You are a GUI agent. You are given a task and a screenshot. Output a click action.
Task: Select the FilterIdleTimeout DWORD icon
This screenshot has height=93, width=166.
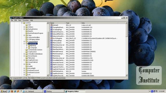coord(51,52)
